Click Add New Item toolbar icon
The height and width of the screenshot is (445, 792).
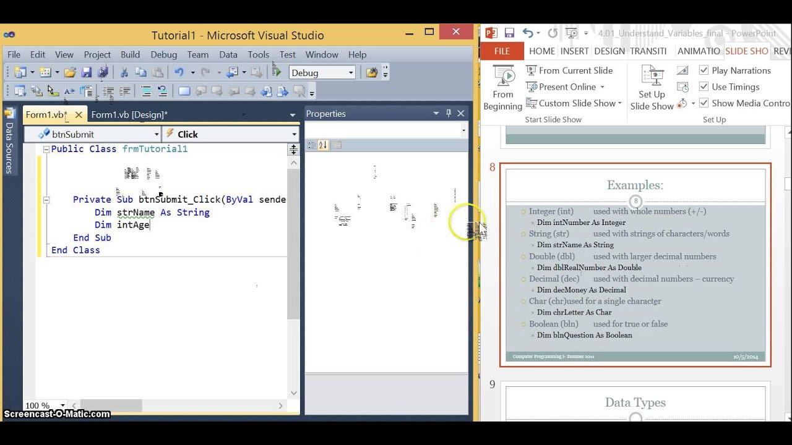pos(45,72)
